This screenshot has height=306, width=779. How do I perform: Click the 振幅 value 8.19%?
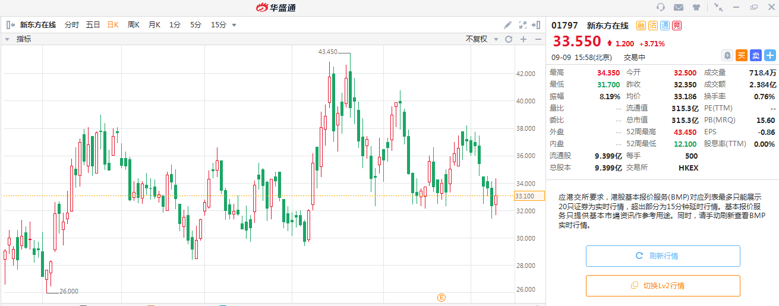point(610,96)
